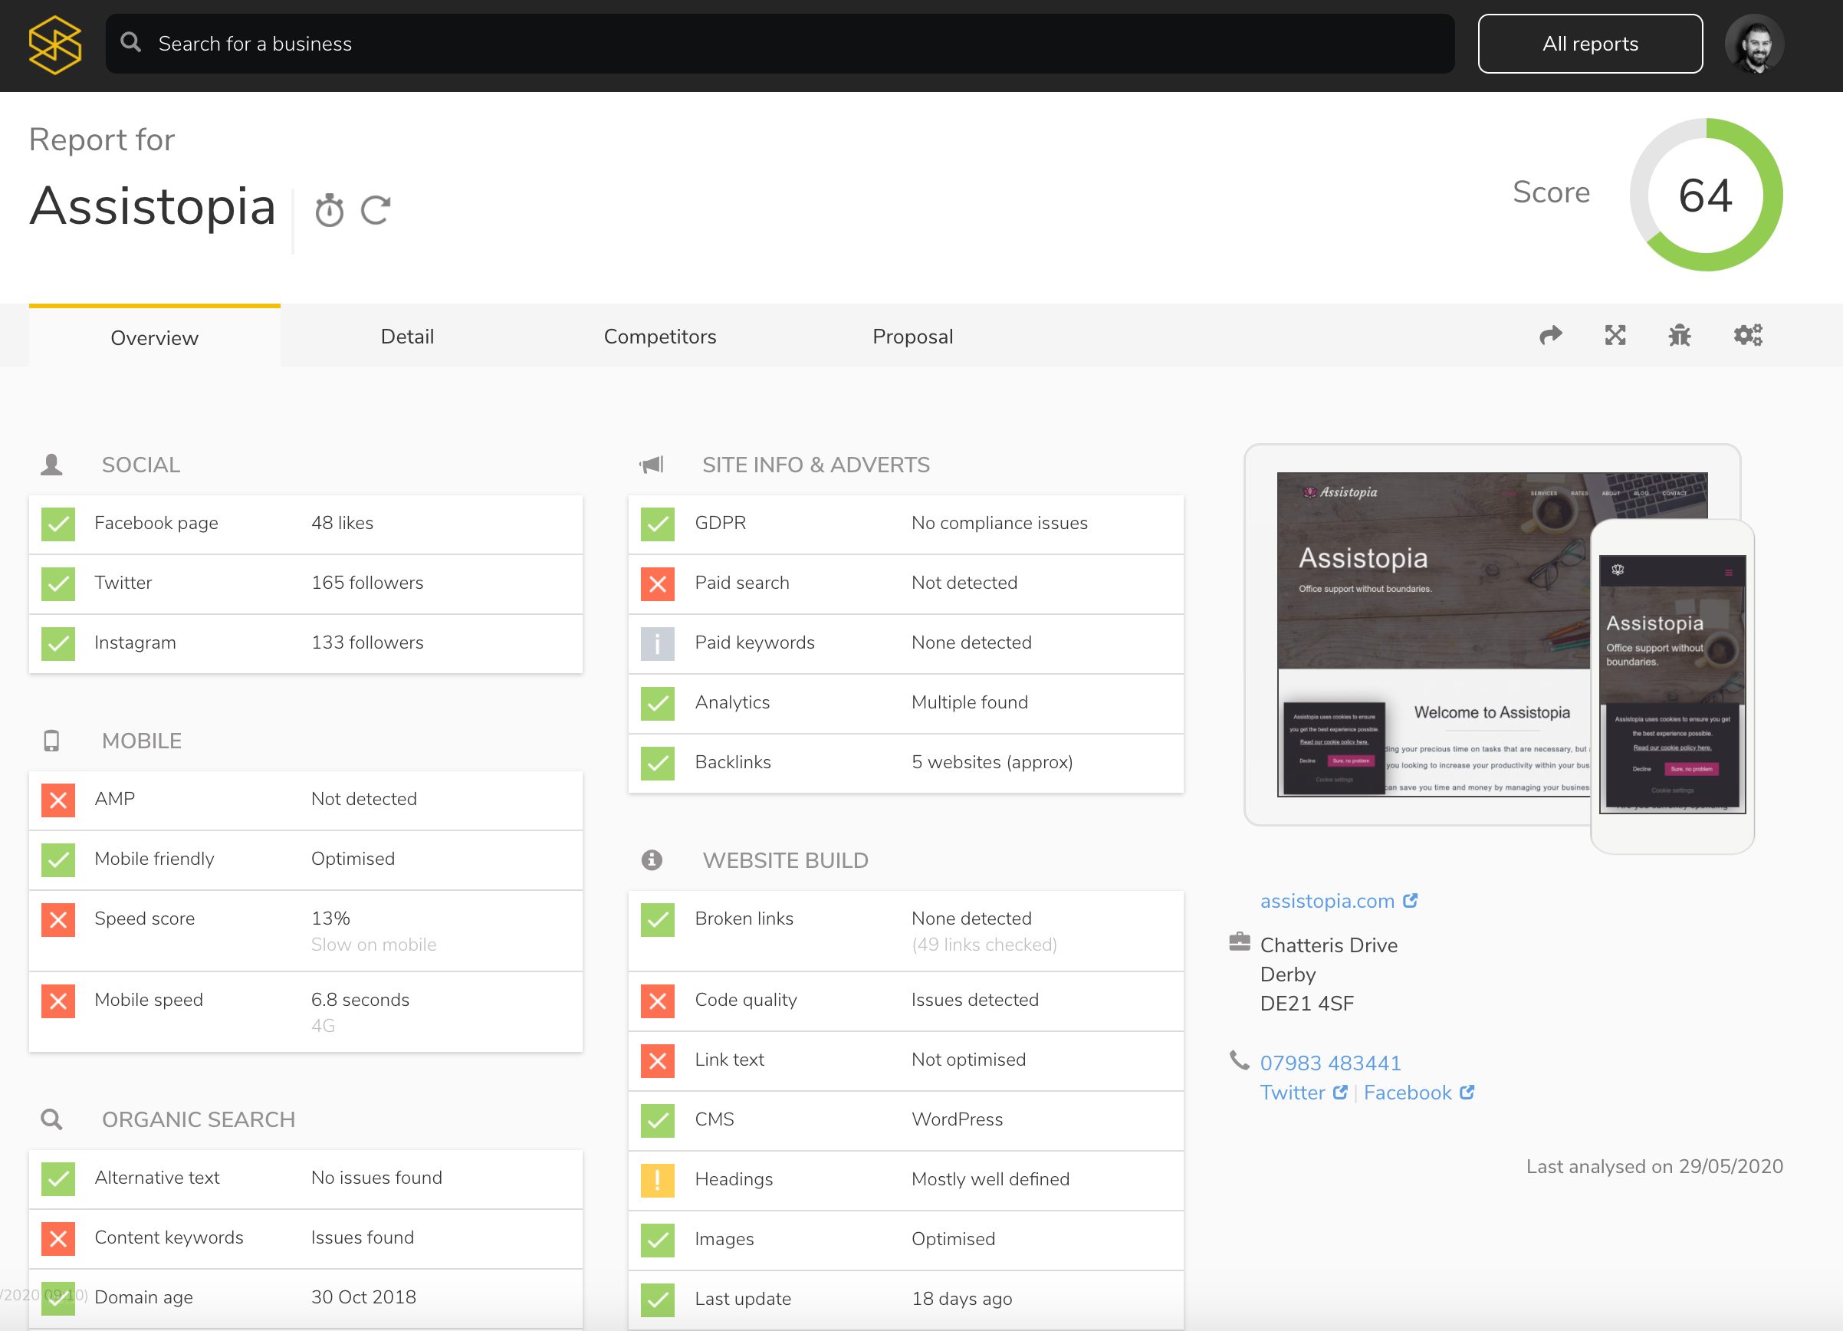Click the megaphone icon beside Site Info & Adverts
Viewport: 1843px width, 1331px height.
(x=653, y=464)
